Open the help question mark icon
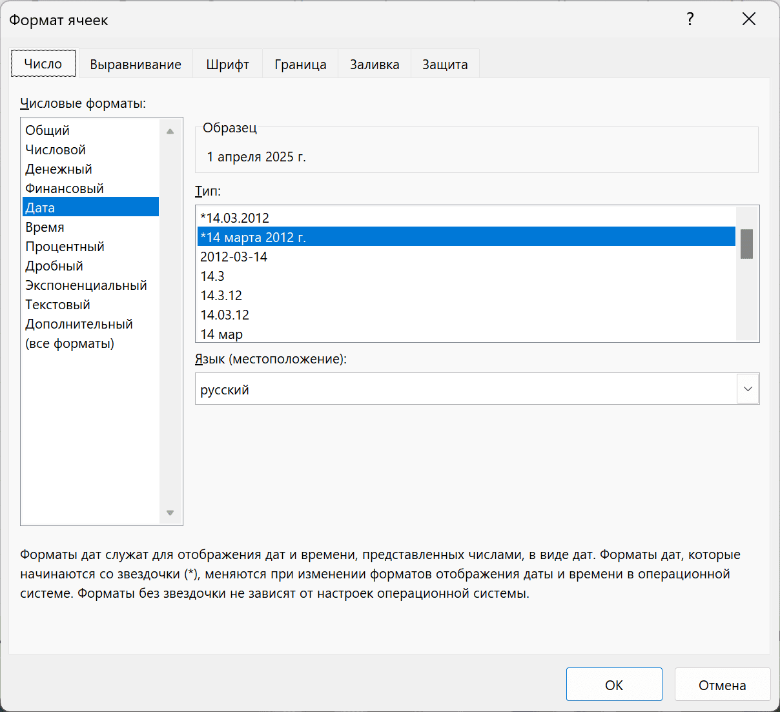This screenshot has height=712, width=780. pyautogui.click(x=690, y=19)
